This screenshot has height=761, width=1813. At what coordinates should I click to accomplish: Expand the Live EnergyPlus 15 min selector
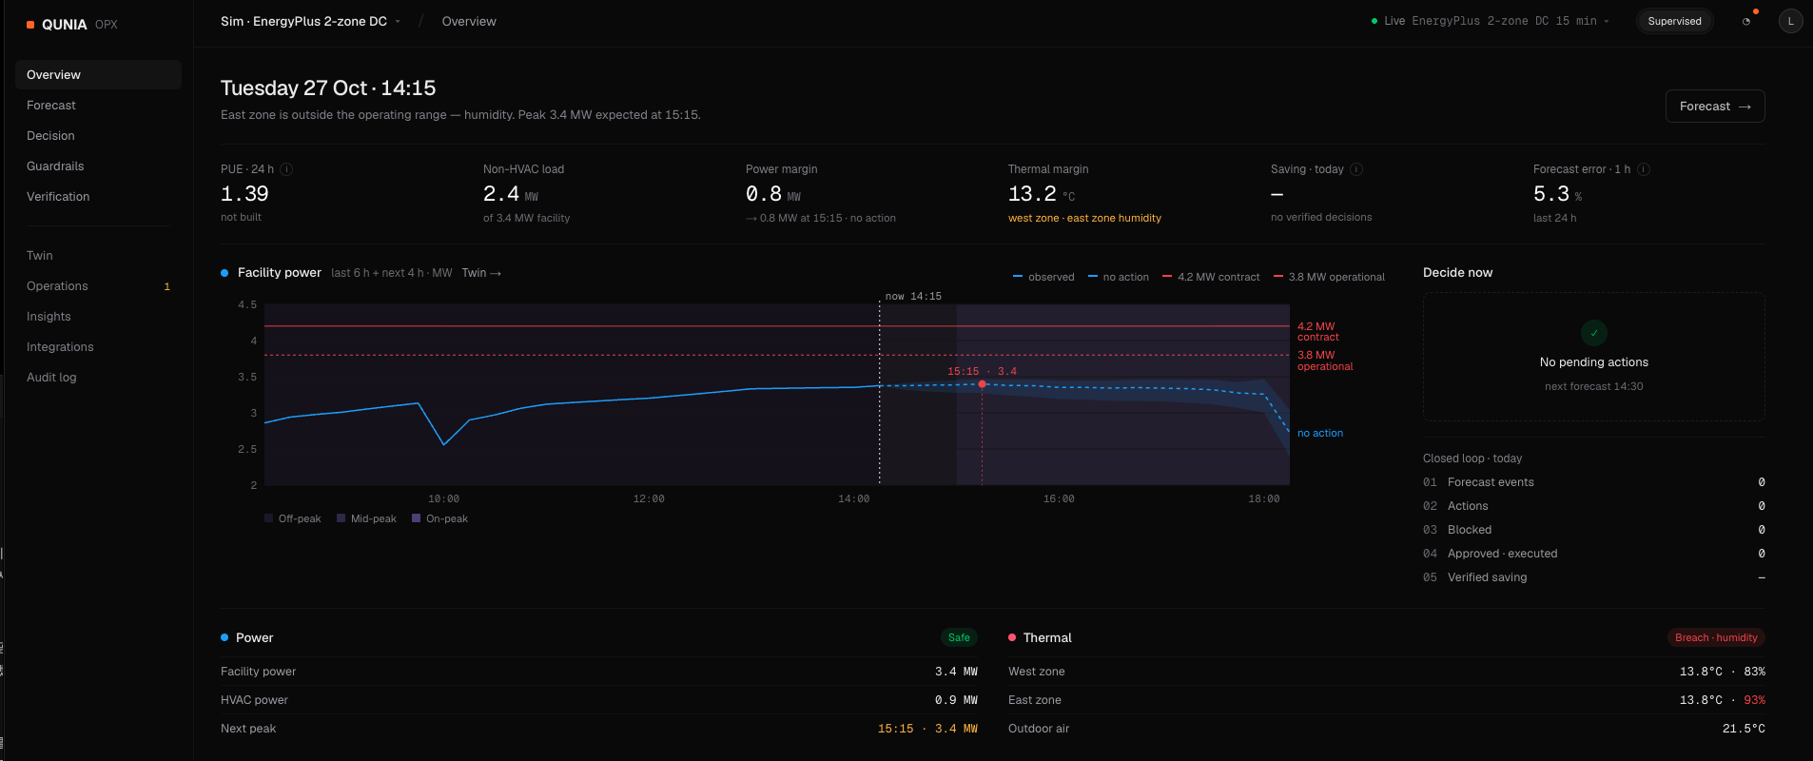click(1491, 21)
